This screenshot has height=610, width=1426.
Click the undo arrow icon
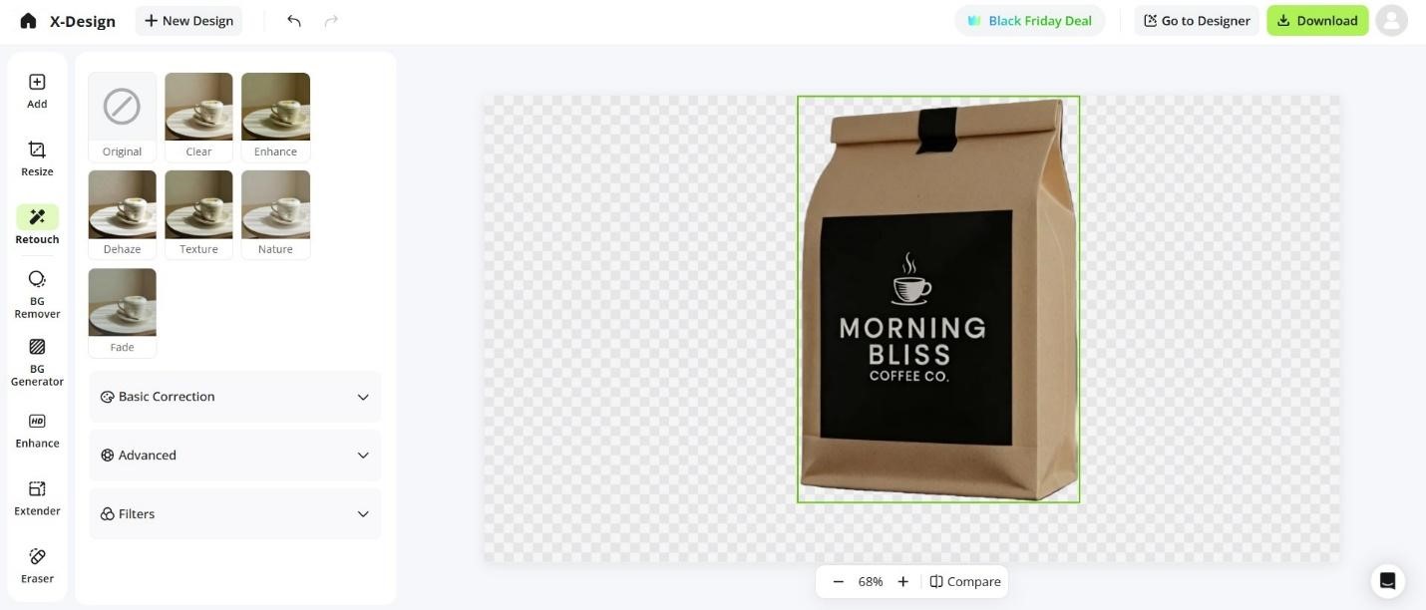pyautogui.click(x=294, y=21)
